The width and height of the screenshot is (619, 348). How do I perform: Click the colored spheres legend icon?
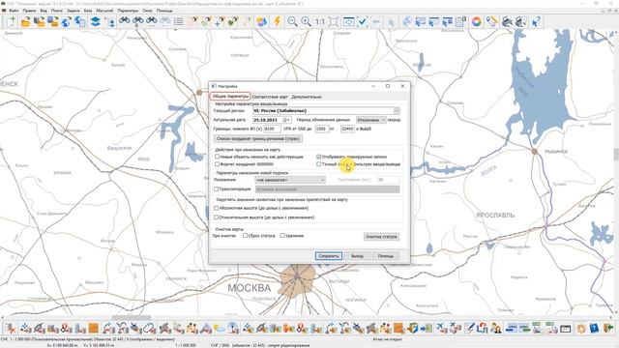(x=262, y=21)
